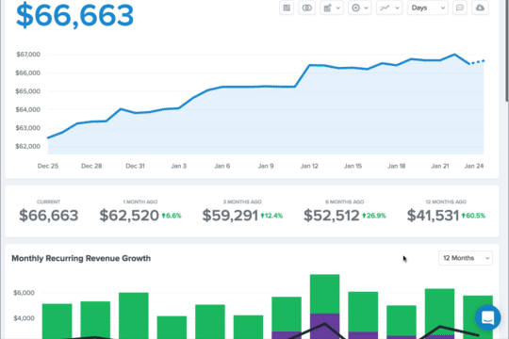Click the dotted projected end of MRR line

click(477, 62)
